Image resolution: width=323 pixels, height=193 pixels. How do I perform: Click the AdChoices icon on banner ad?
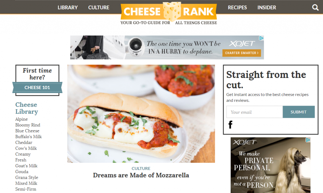tap(261, 38)
